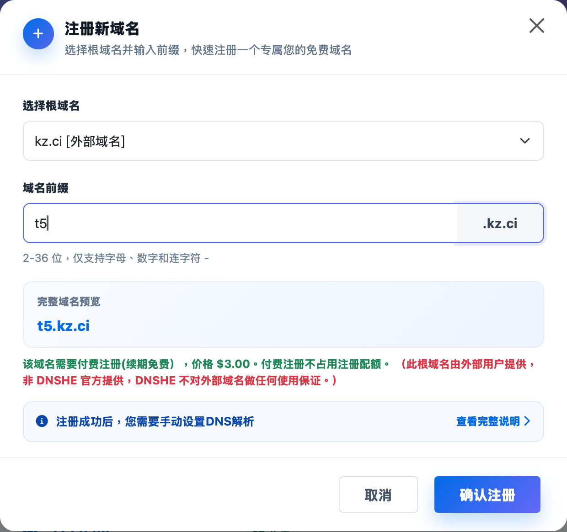Click the red external domain warning text
The height and width of the screenshot is (532, 567).
(279, 372)
